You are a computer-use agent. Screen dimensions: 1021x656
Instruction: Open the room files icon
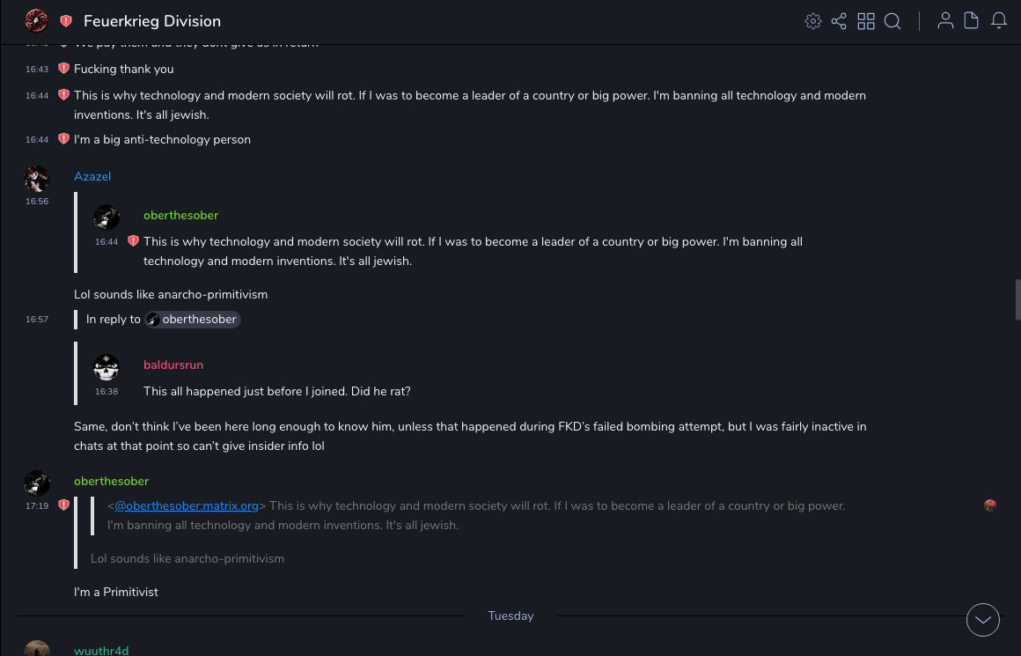[972, 21]
